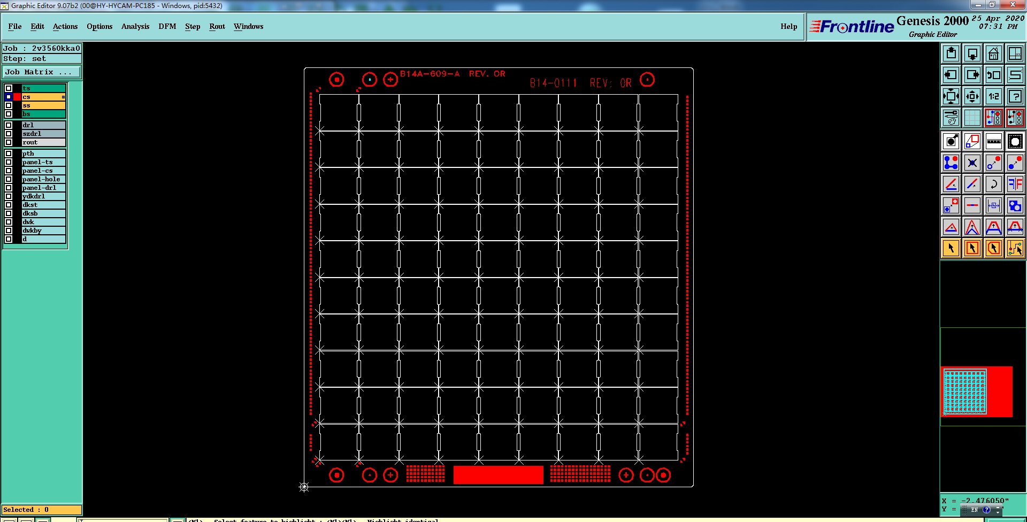
Task: Click the curved rotate arrow icon
Action: click(994, 185)
